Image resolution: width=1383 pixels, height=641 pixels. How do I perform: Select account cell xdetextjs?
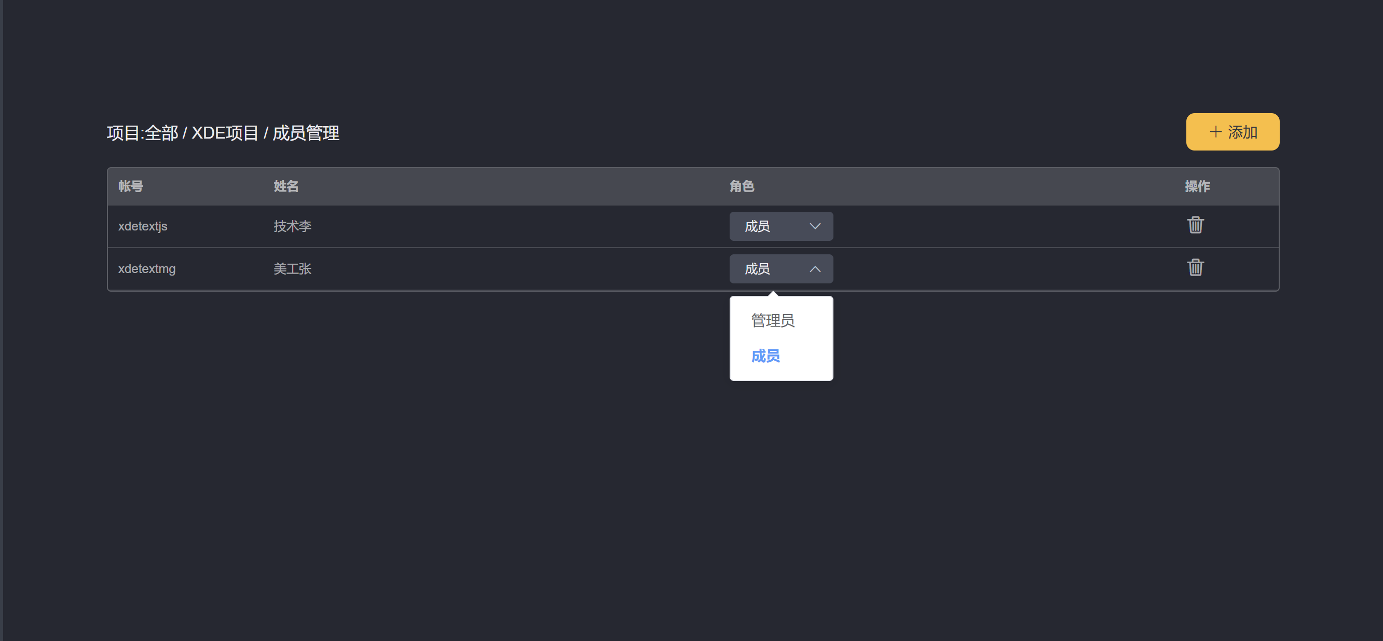coord(143,226)
